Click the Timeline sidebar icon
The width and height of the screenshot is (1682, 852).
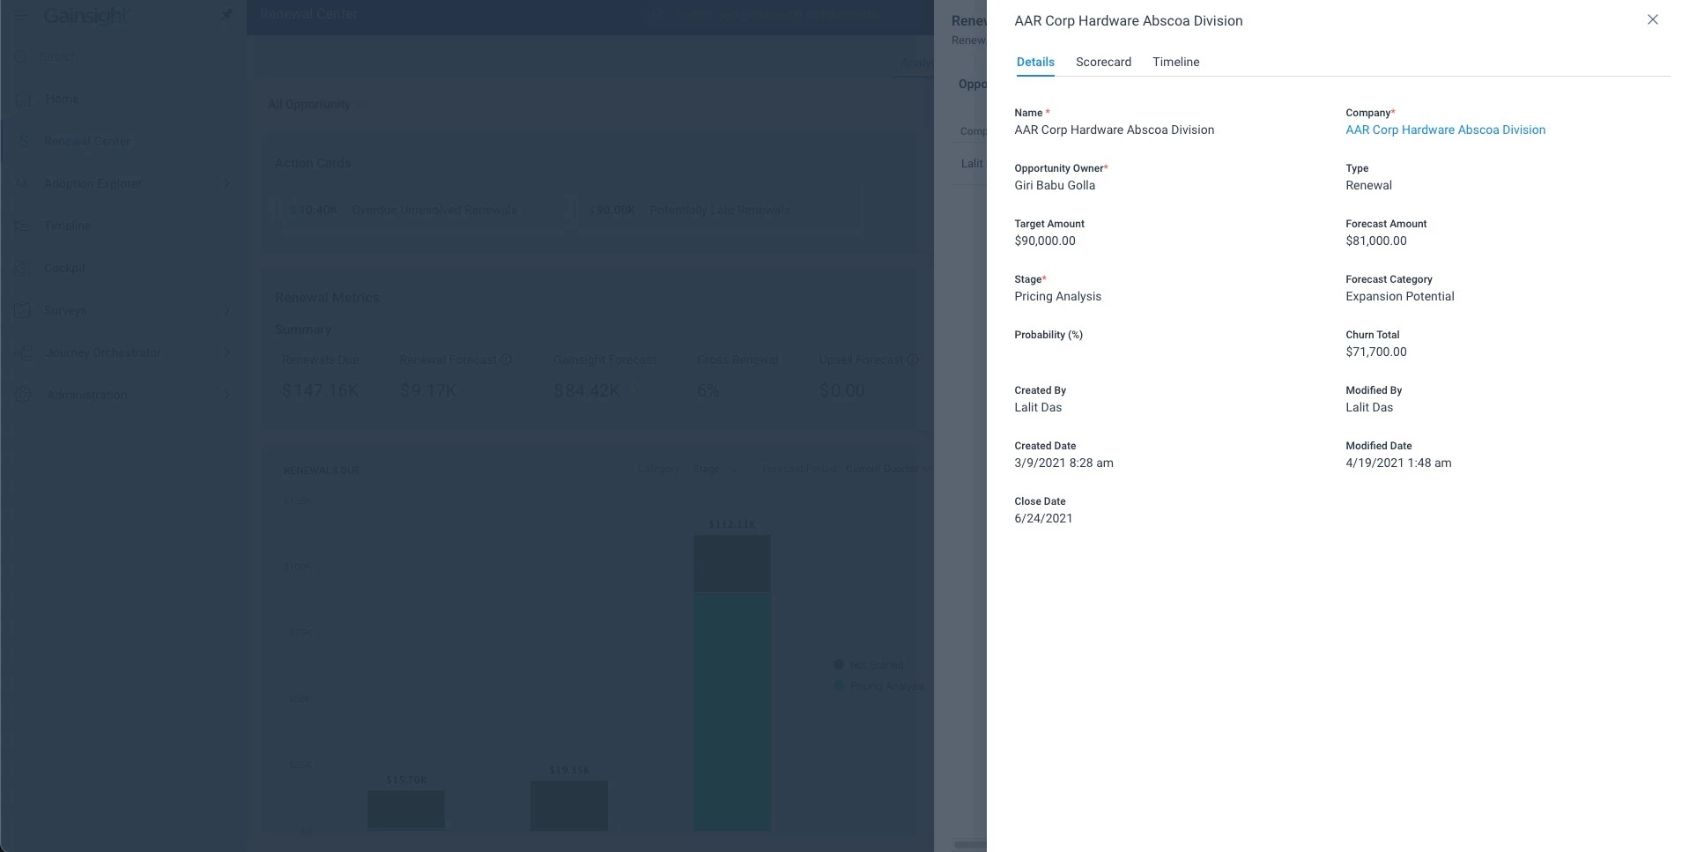click(x=23, y=226)
